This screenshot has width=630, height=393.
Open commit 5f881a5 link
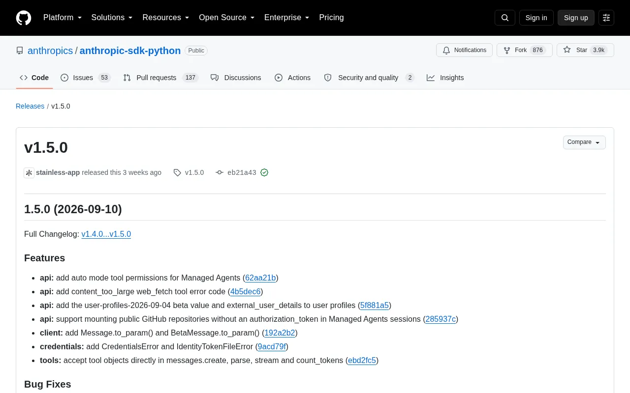375,305
